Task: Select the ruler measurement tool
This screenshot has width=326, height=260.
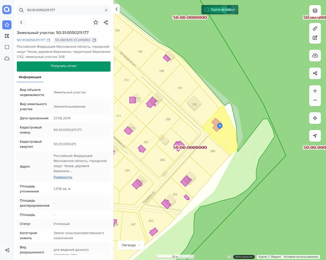Action: click(x=315, y=28)
